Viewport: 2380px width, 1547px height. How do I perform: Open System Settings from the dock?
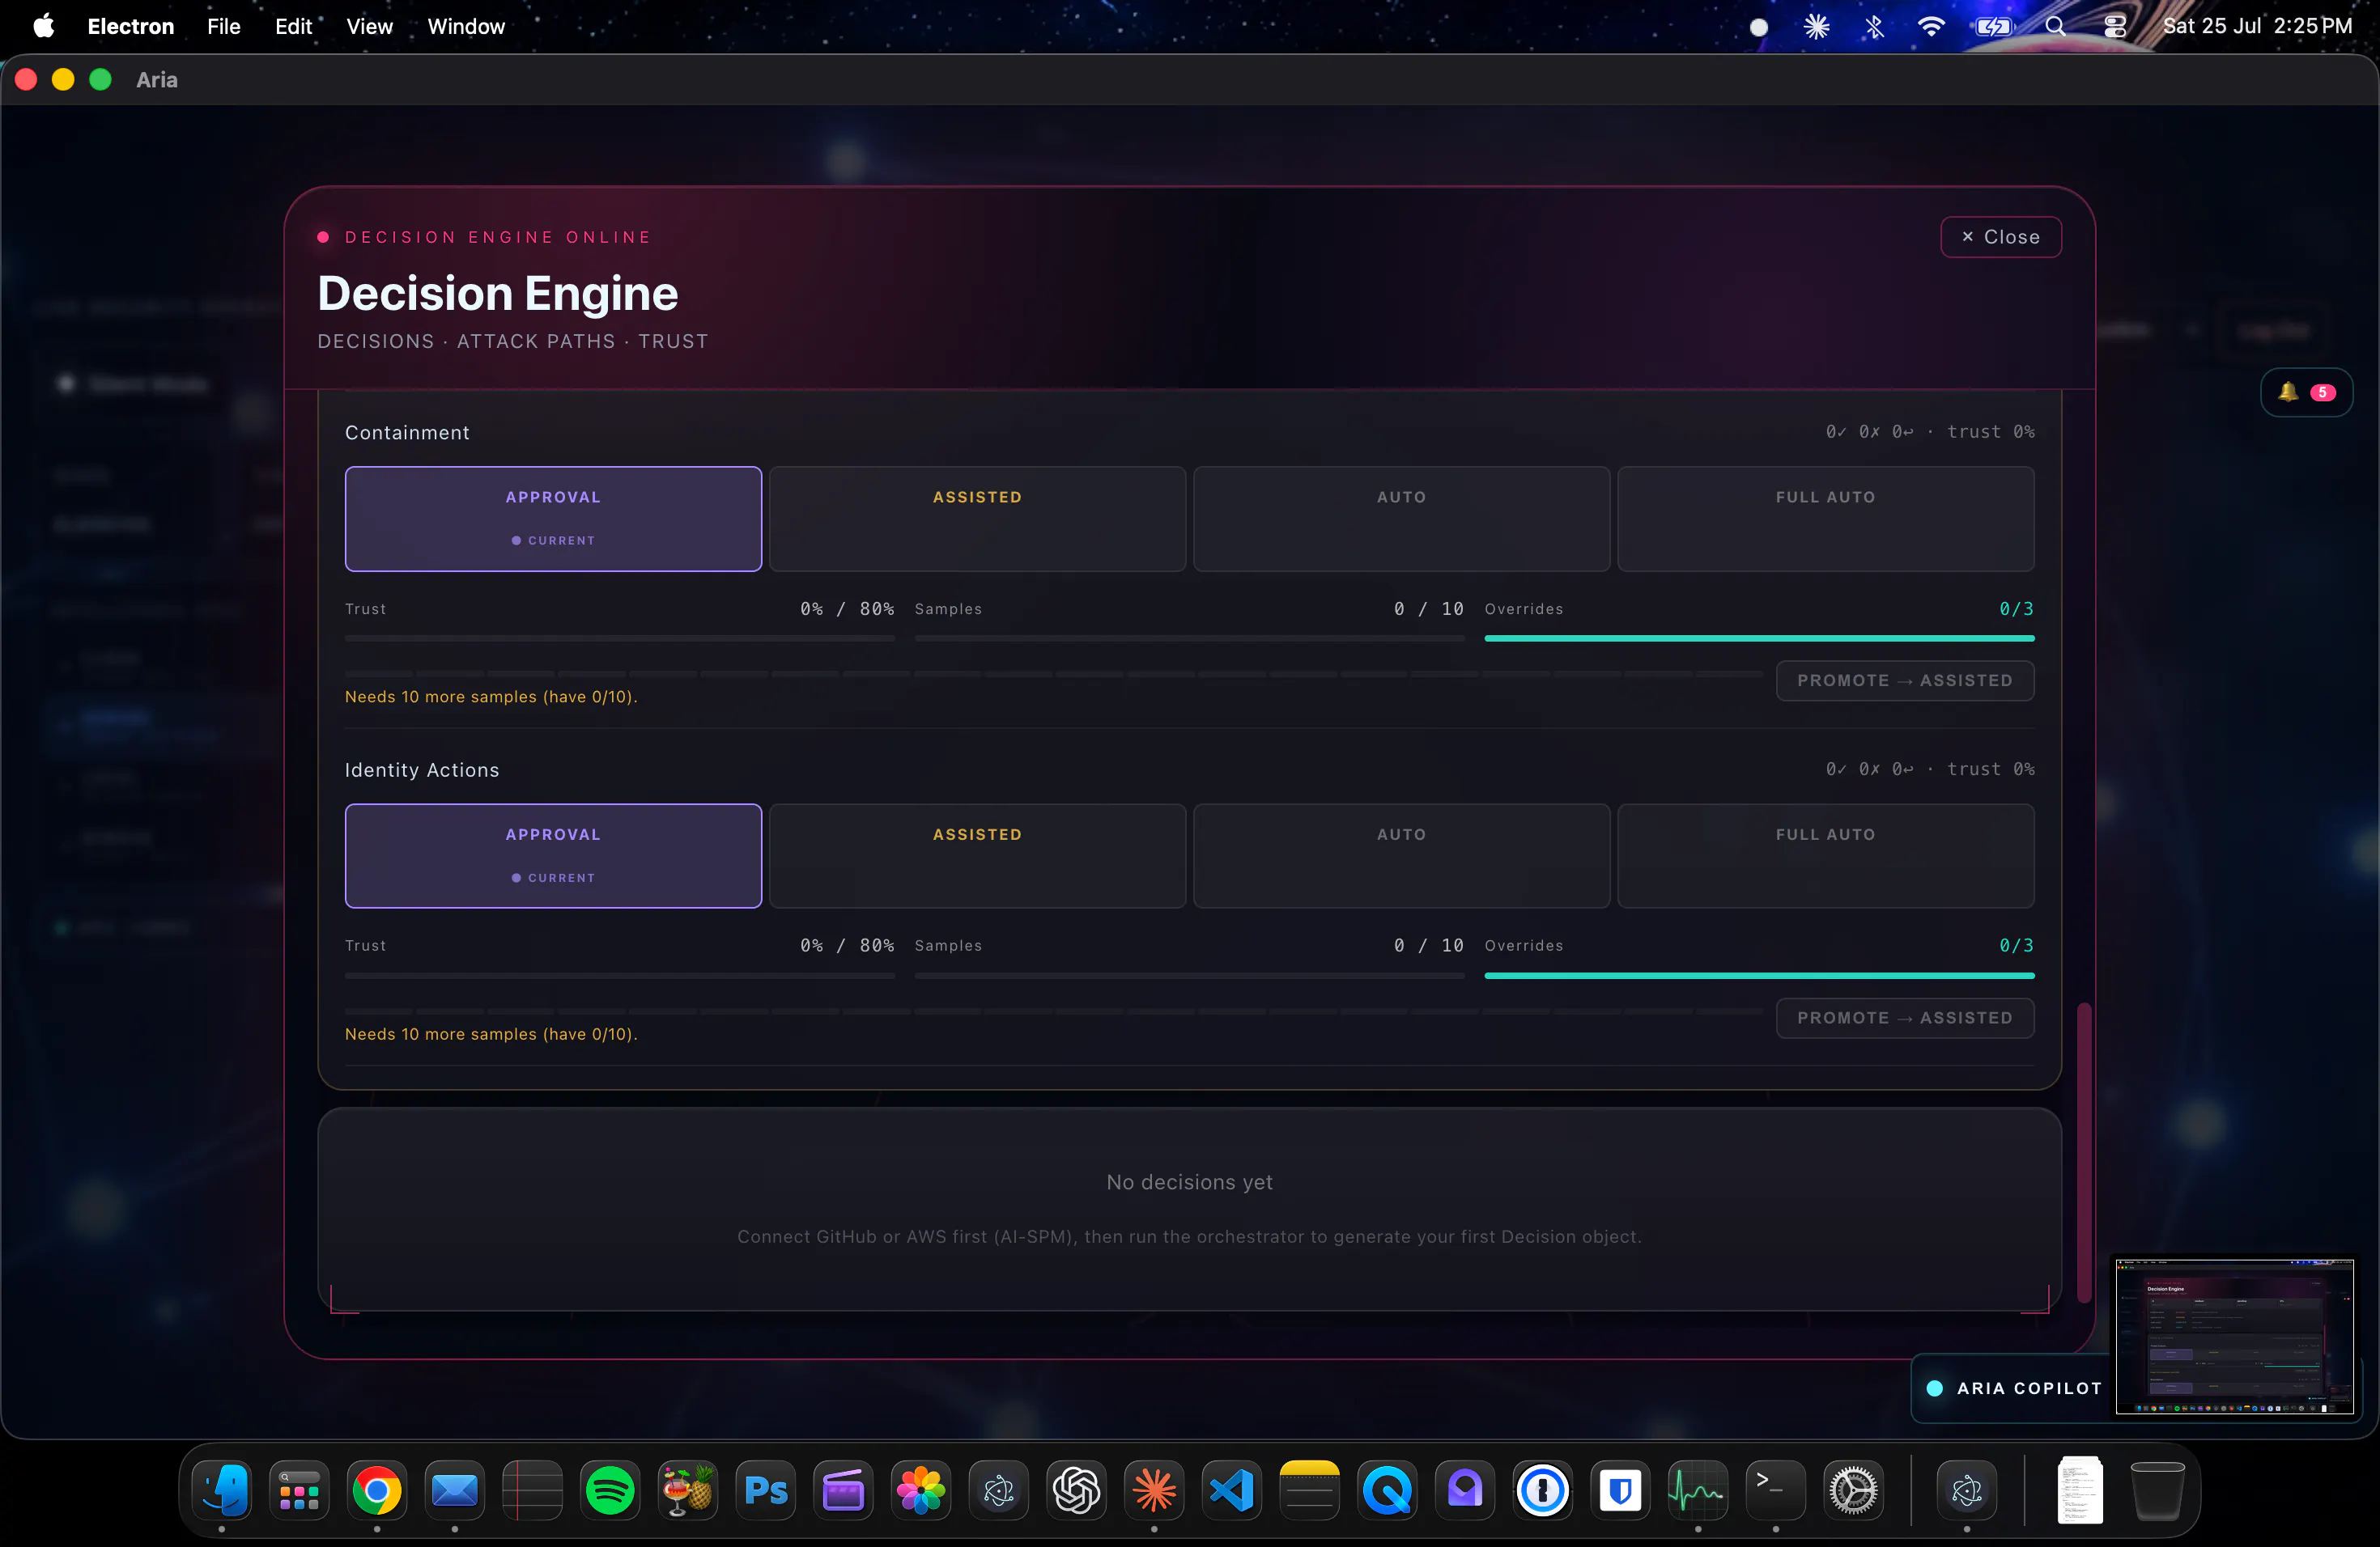(1854, 1490)
